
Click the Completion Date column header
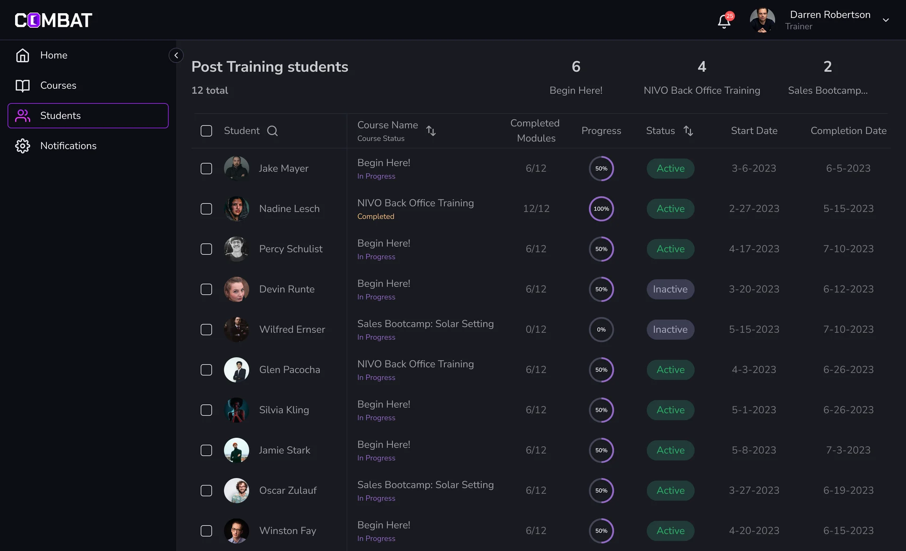pos(848,131)
